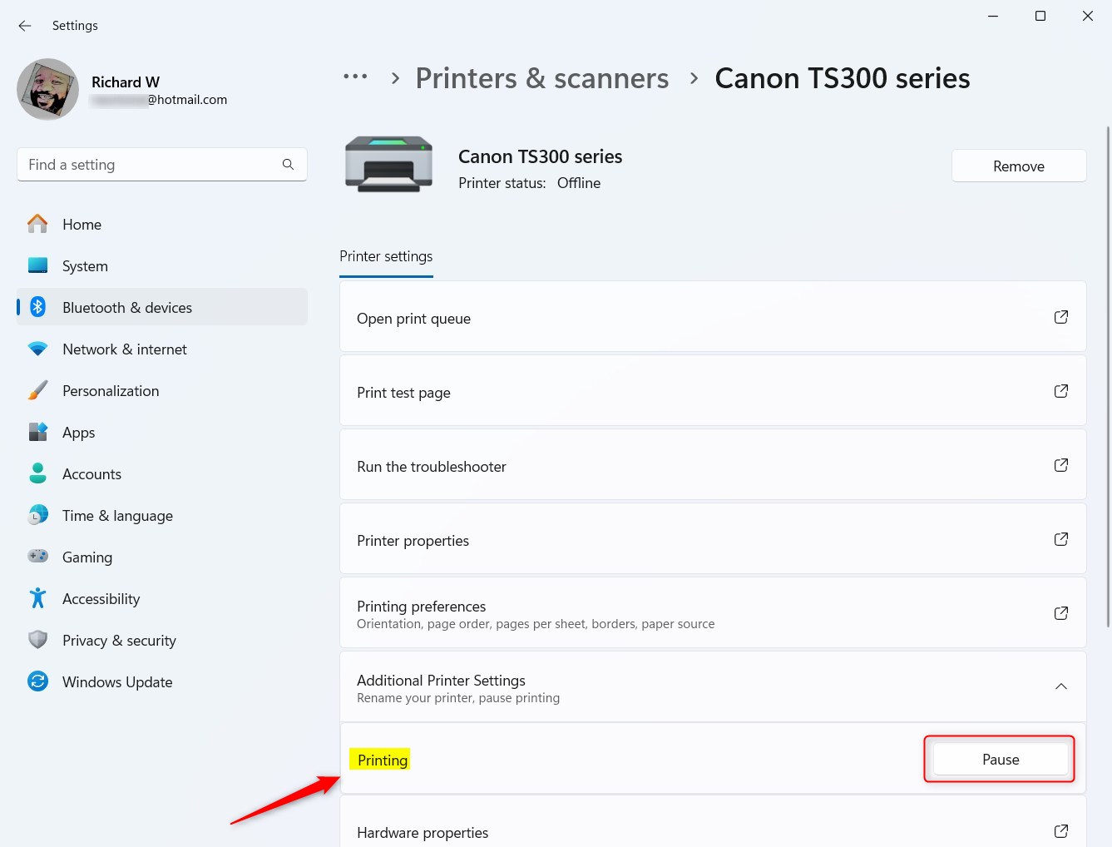Click the search magnifier icon

(288, 165)
